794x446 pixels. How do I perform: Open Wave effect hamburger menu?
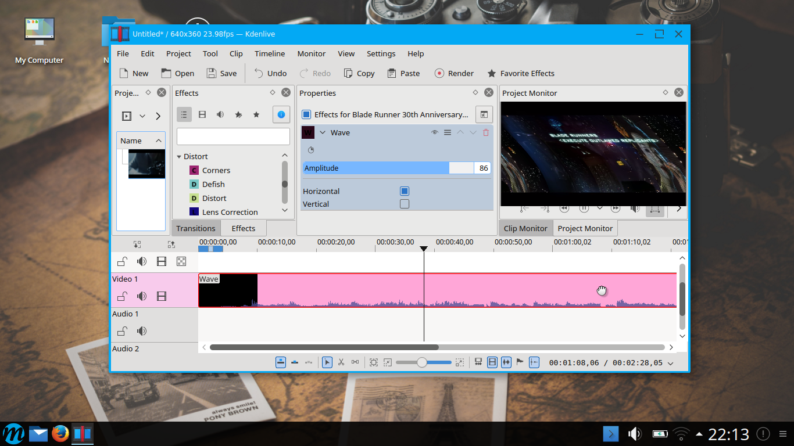(448, 132)
